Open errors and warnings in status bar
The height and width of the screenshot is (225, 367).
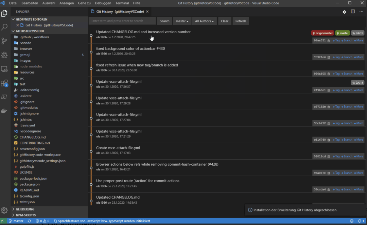click(x=42, y=221)
